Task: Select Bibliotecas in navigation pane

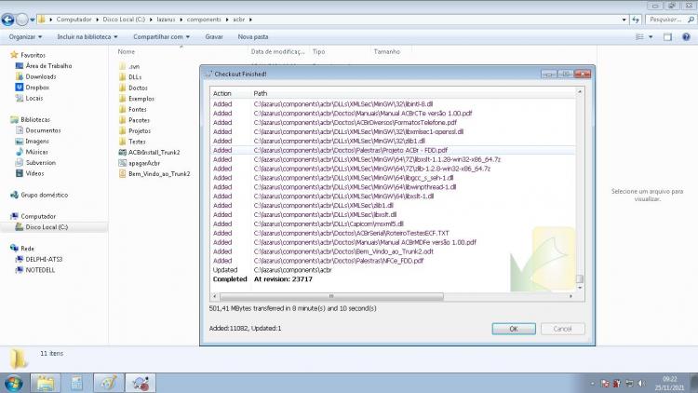Action: (x=31, y=119)
